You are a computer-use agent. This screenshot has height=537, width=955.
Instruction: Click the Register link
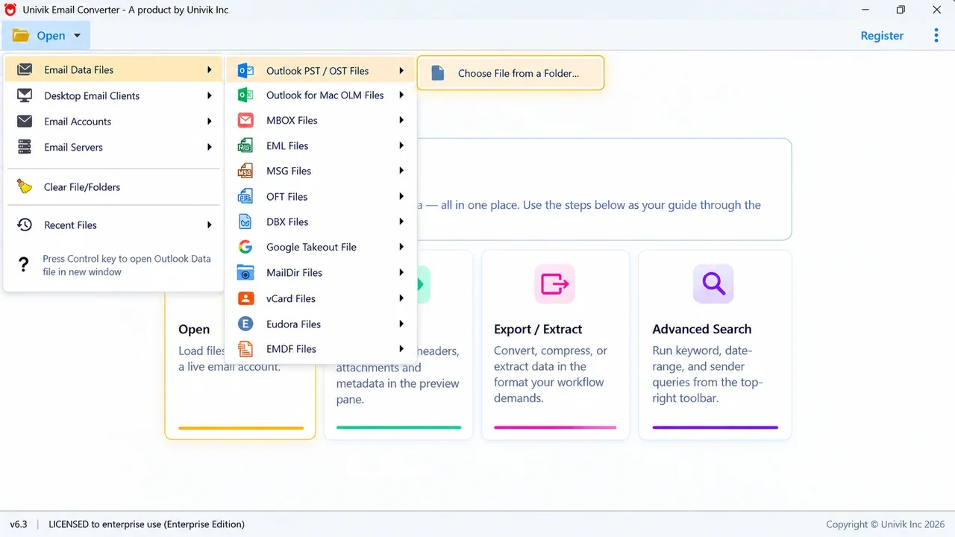point(882,35)
